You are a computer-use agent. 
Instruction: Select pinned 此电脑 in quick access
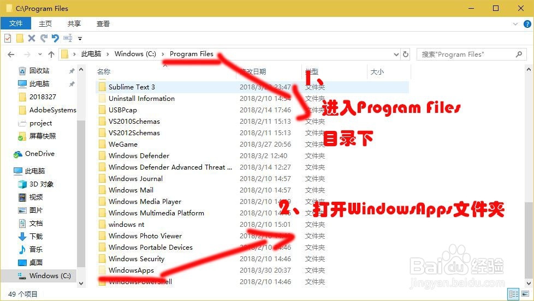39,83
